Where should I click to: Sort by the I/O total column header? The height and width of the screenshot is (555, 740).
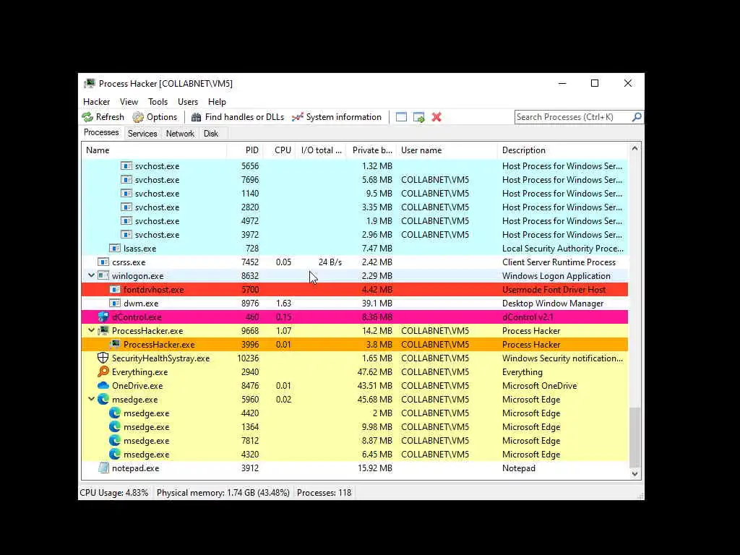click(x=321, y=150)
